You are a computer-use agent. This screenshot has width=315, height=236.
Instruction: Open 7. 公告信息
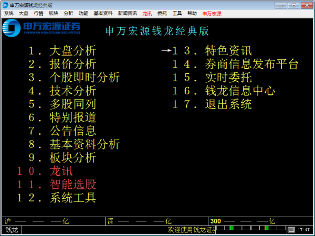tap(62, 131)
